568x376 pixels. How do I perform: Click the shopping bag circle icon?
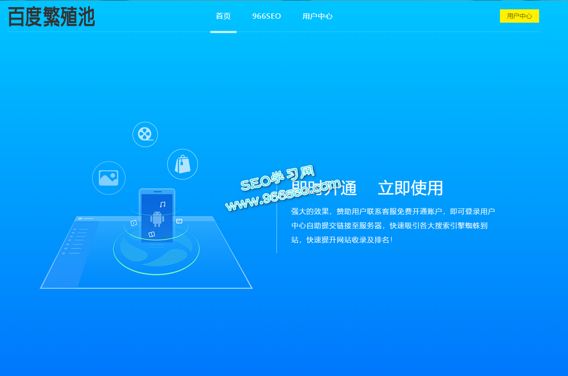[182, 164]
